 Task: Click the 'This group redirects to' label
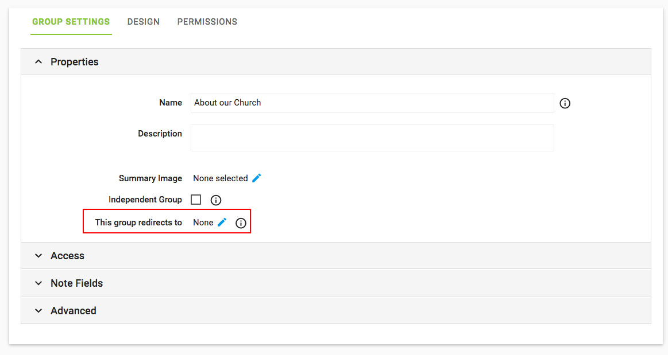(x=138, y=223)
